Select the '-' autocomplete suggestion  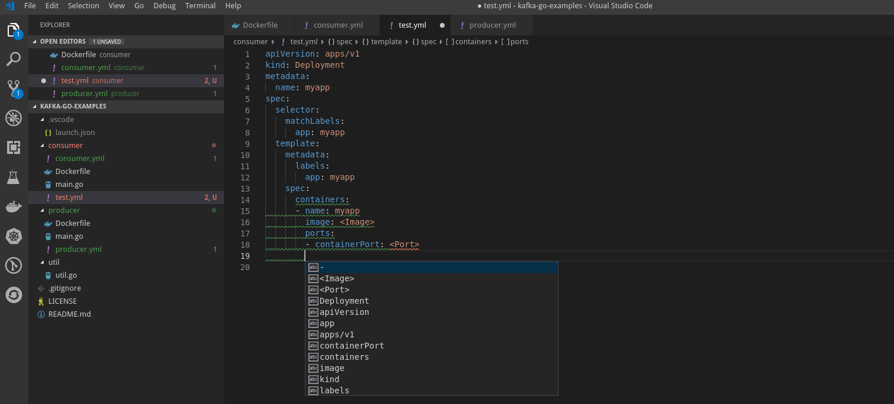coord(432,267)
